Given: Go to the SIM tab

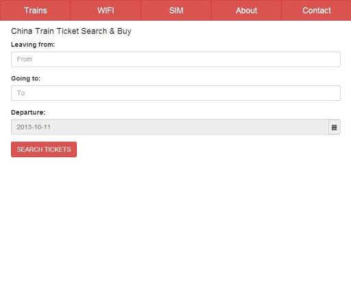Looking at the screenshot, I should point(176,10).
